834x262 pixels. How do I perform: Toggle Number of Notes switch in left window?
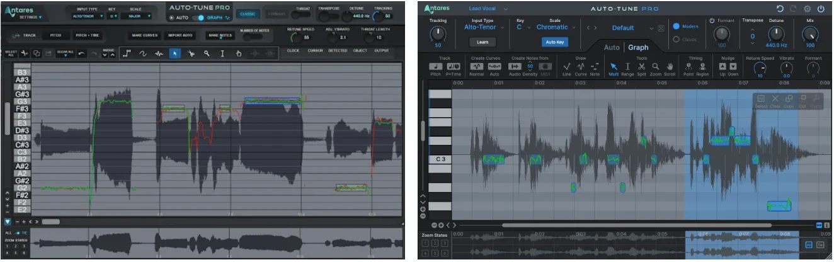click(253, 37)
